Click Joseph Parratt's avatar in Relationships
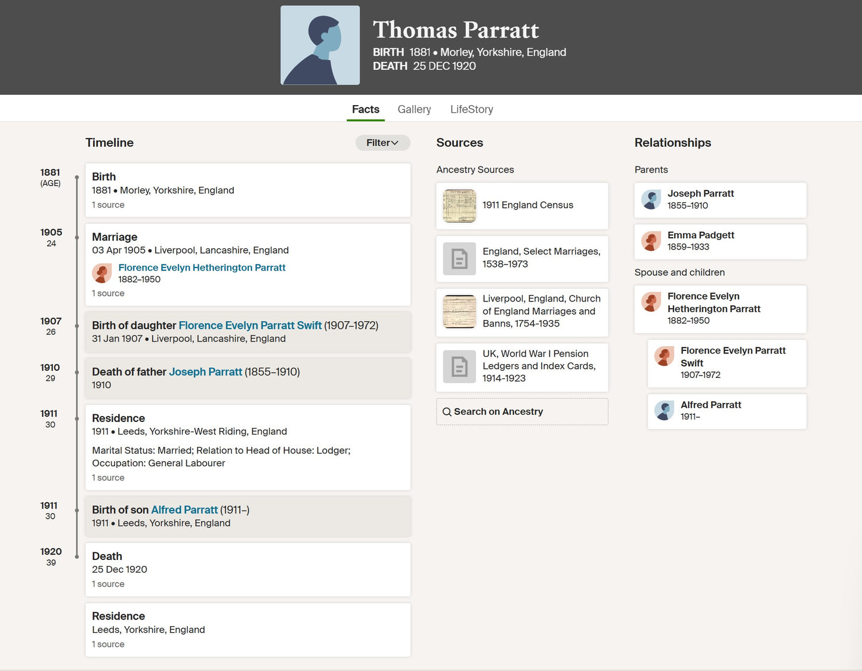 click(651, 199)
